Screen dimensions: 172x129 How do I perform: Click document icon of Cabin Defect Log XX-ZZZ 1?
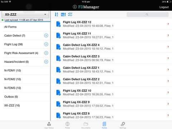tap(58, 70)
